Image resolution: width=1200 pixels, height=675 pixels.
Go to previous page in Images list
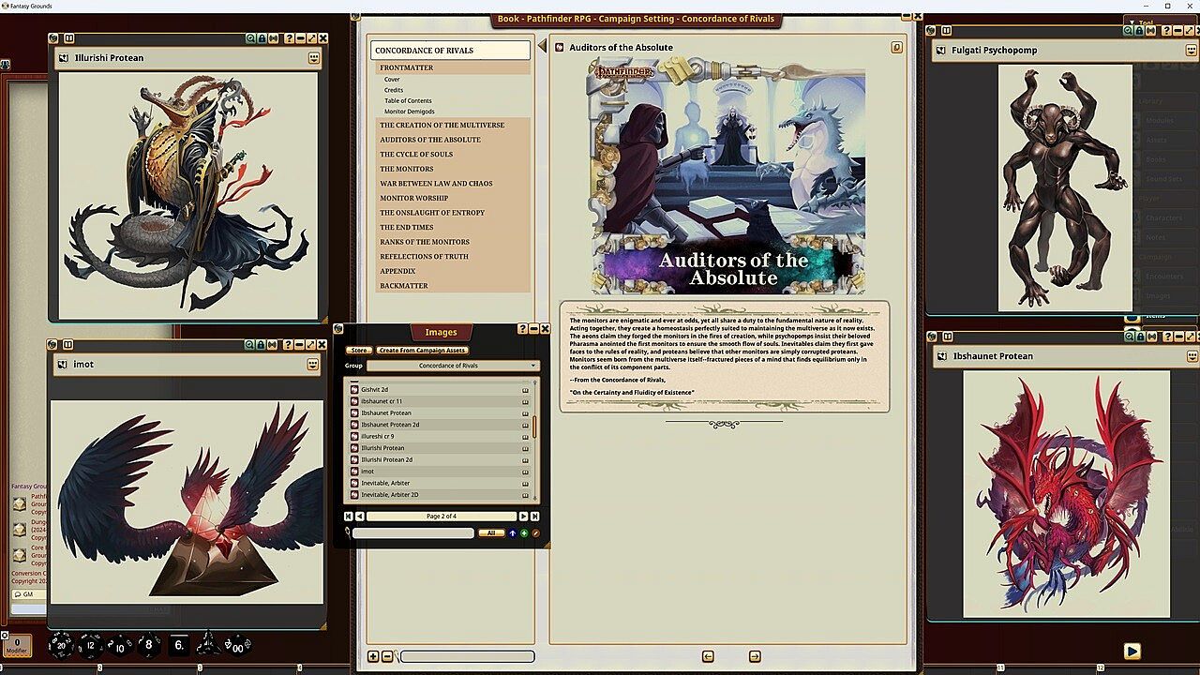tap(360, 517)
